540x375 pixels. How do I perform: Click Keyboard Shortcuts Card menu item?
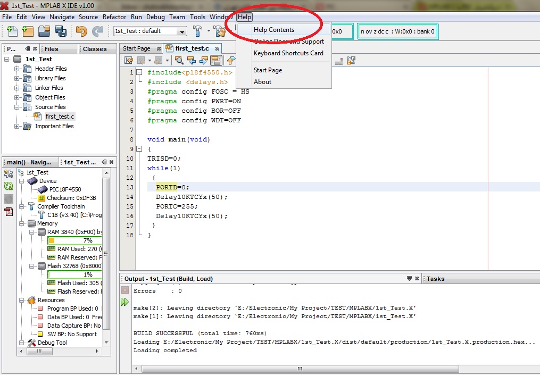(x=284, y=53)
